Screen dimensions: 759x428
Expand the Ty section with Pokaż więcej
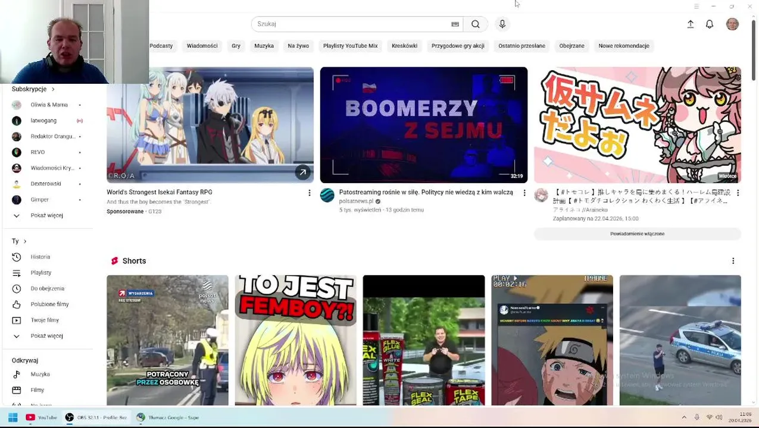pos(48,336)
